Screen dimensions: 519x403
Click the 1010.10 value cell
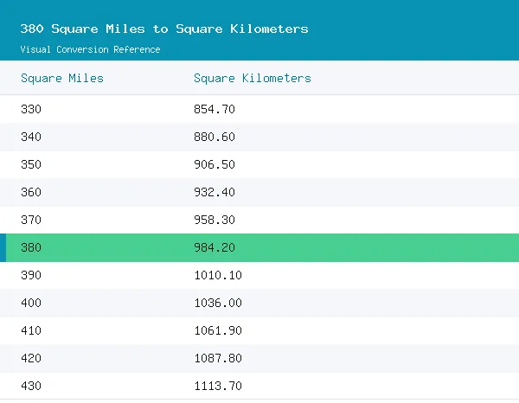218,275
